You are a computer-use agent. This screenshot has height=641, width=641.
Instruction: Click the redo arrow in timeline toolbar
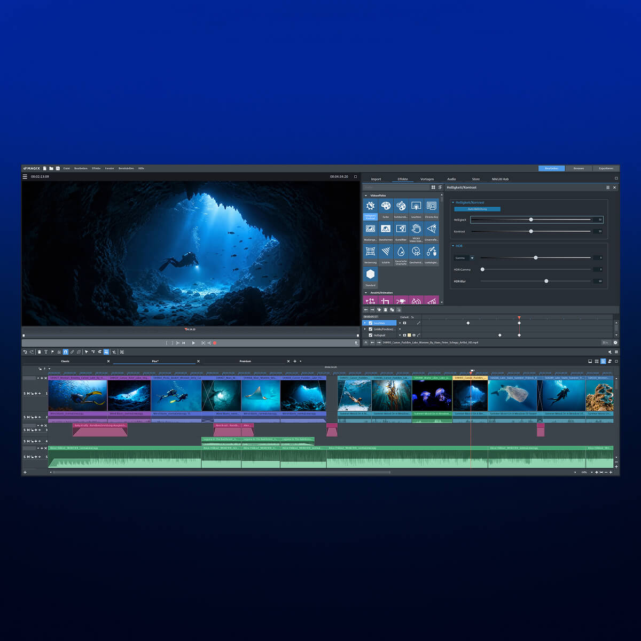[32, 352]
